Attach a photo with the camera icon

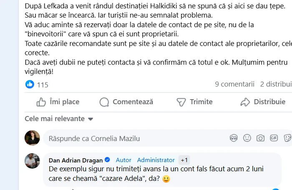[261, 138]
